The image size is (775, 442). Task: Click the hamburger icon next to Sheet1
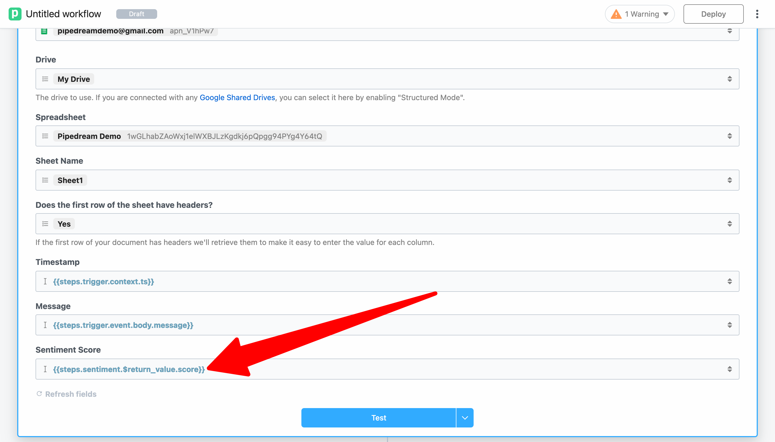[x=45, y=180]
